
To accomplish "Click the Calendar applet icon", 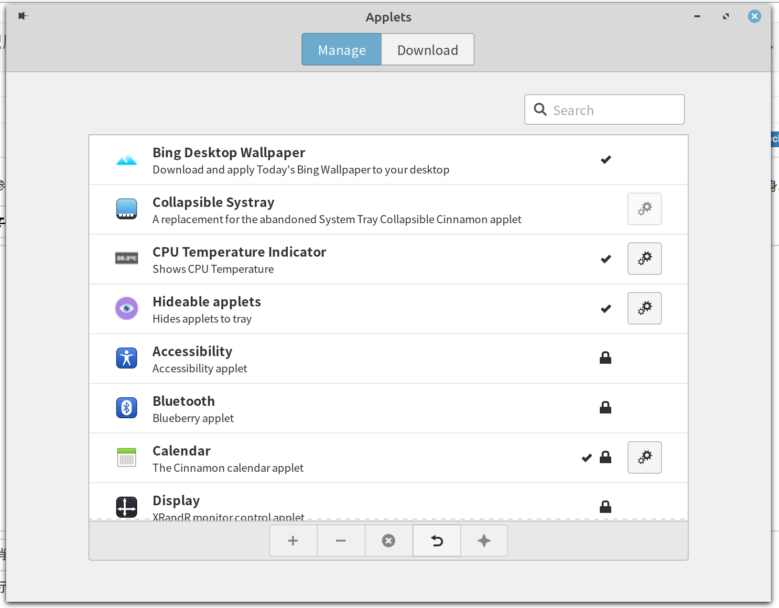I will [127, 457].
